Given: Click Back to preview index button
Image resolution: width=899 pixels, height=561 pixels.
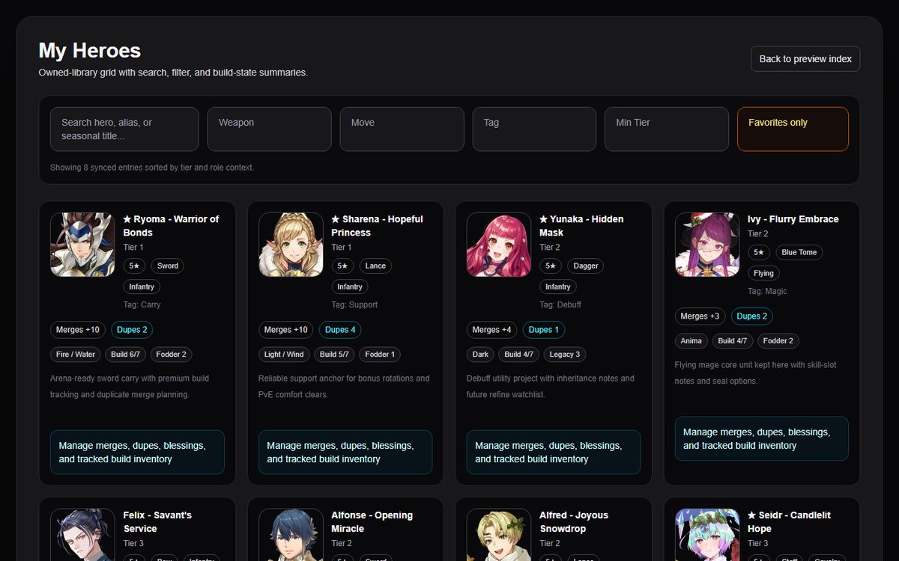Looking at the screenshot, I should [805, 59].
